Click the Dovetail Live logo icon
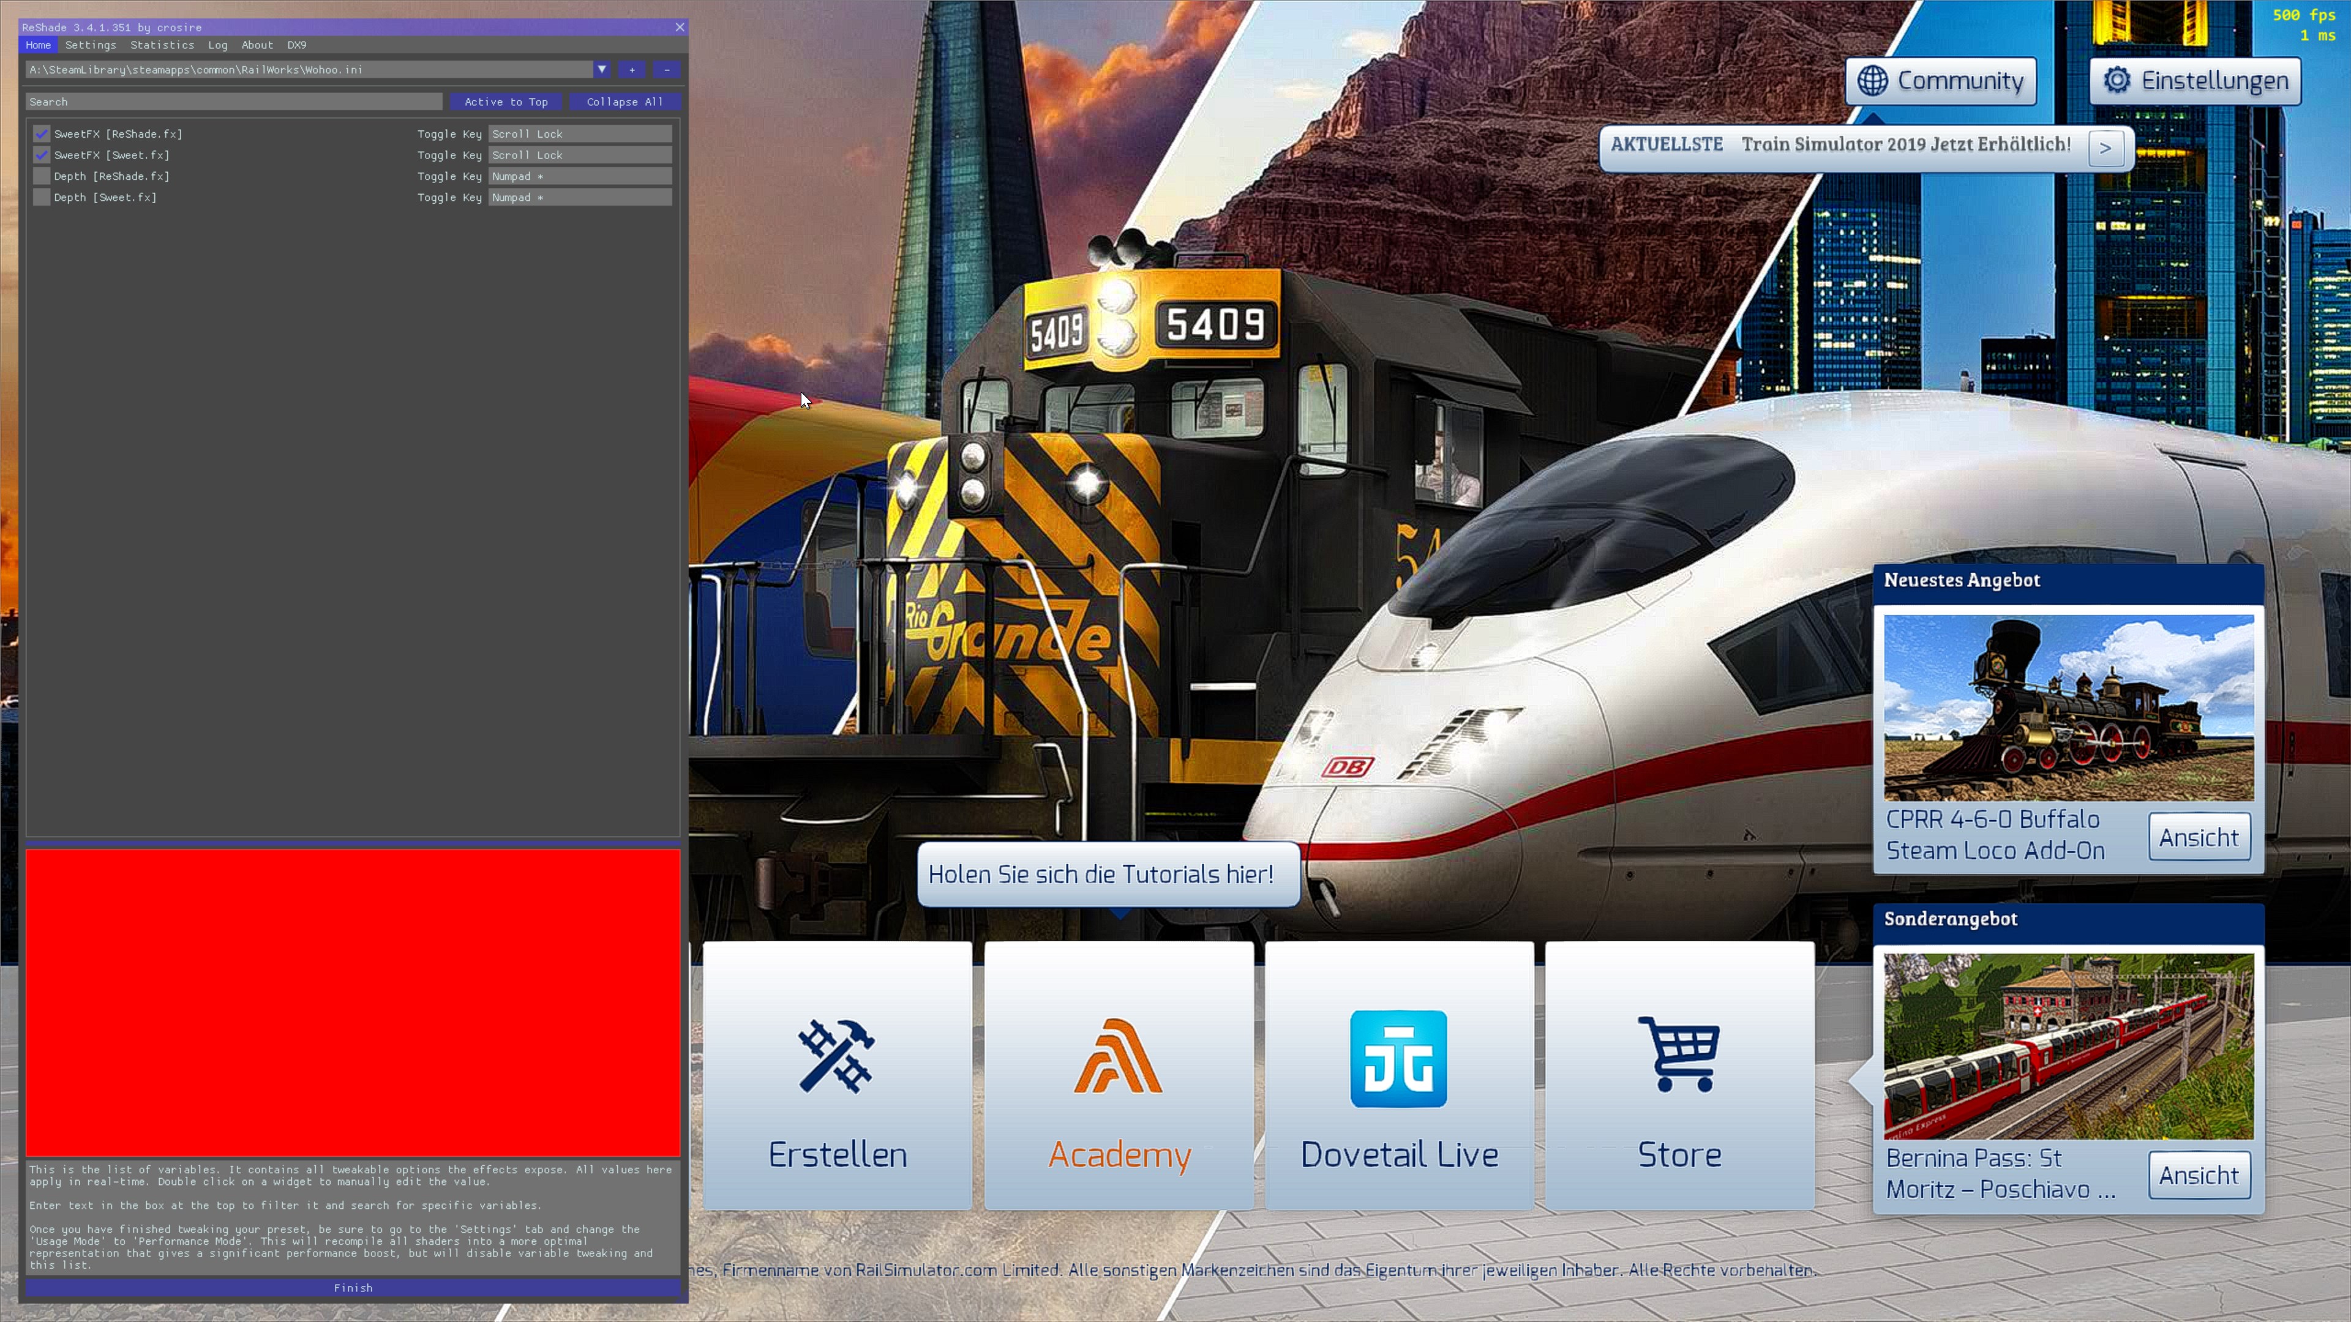This screenshot has width=2351, height=1322. point(1398,1058)
